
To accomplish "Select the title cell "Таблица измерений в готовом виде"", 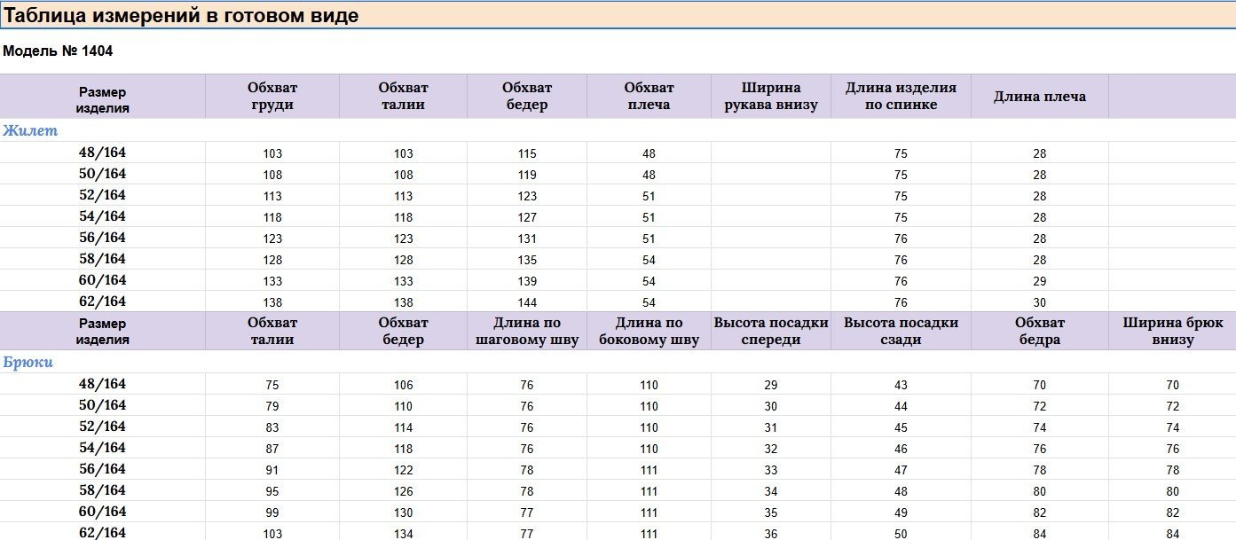I will [x=182, y=16].
